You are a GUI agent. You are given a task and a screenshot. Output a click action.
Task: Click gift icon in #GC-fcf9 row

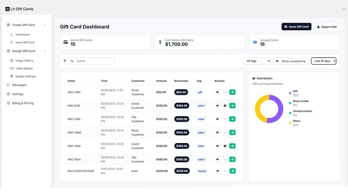pyautogui.click(x=225, y=106)
